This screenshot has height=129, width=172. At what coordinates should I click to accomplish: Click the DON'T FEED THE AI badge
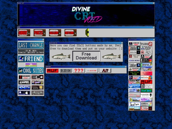134,56
